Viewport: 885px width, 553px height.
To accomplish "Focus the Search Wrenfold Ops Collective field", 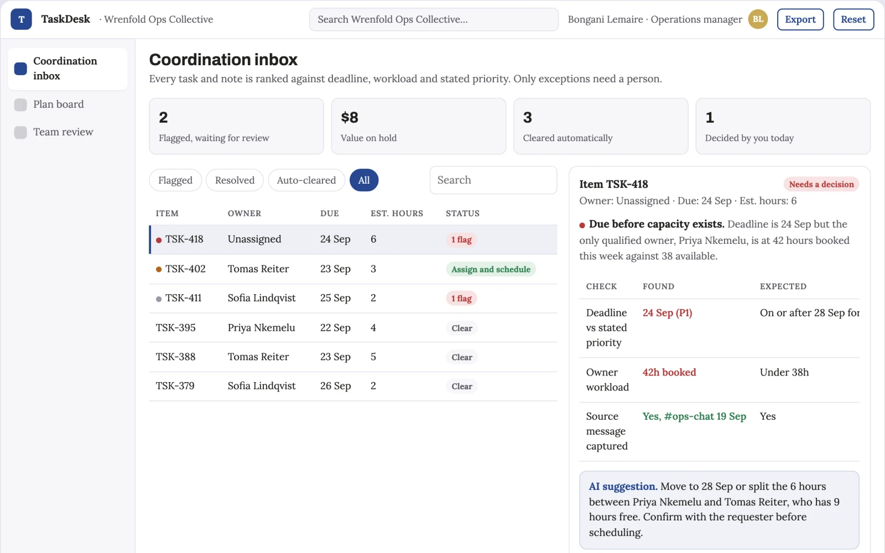I will pyautogui.click(x=434, y=19).
